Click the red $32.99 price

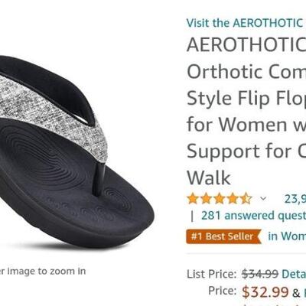(x=265, y=292)
